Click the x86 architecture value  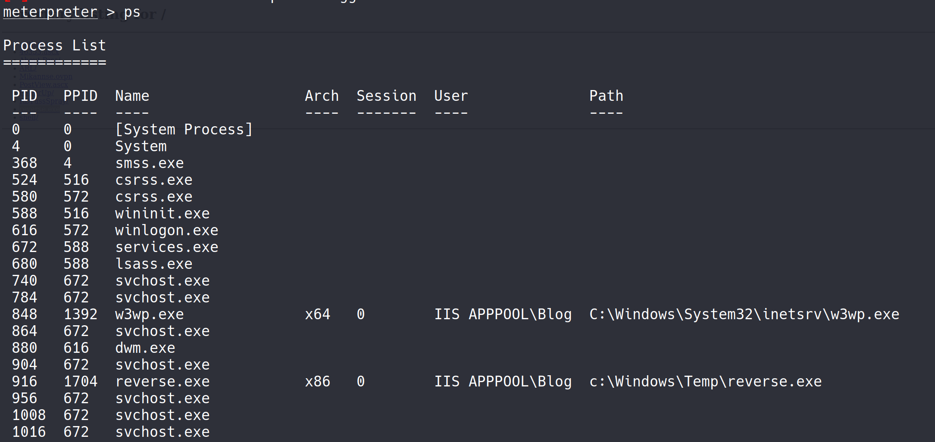tap(317, 382)
